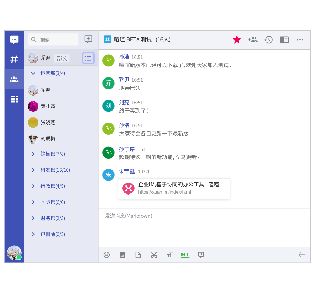Open the contacts people icon in sidebar
The height and width of the screenshot is (293, 315).
pyautogui.click(x=14, y=79)
